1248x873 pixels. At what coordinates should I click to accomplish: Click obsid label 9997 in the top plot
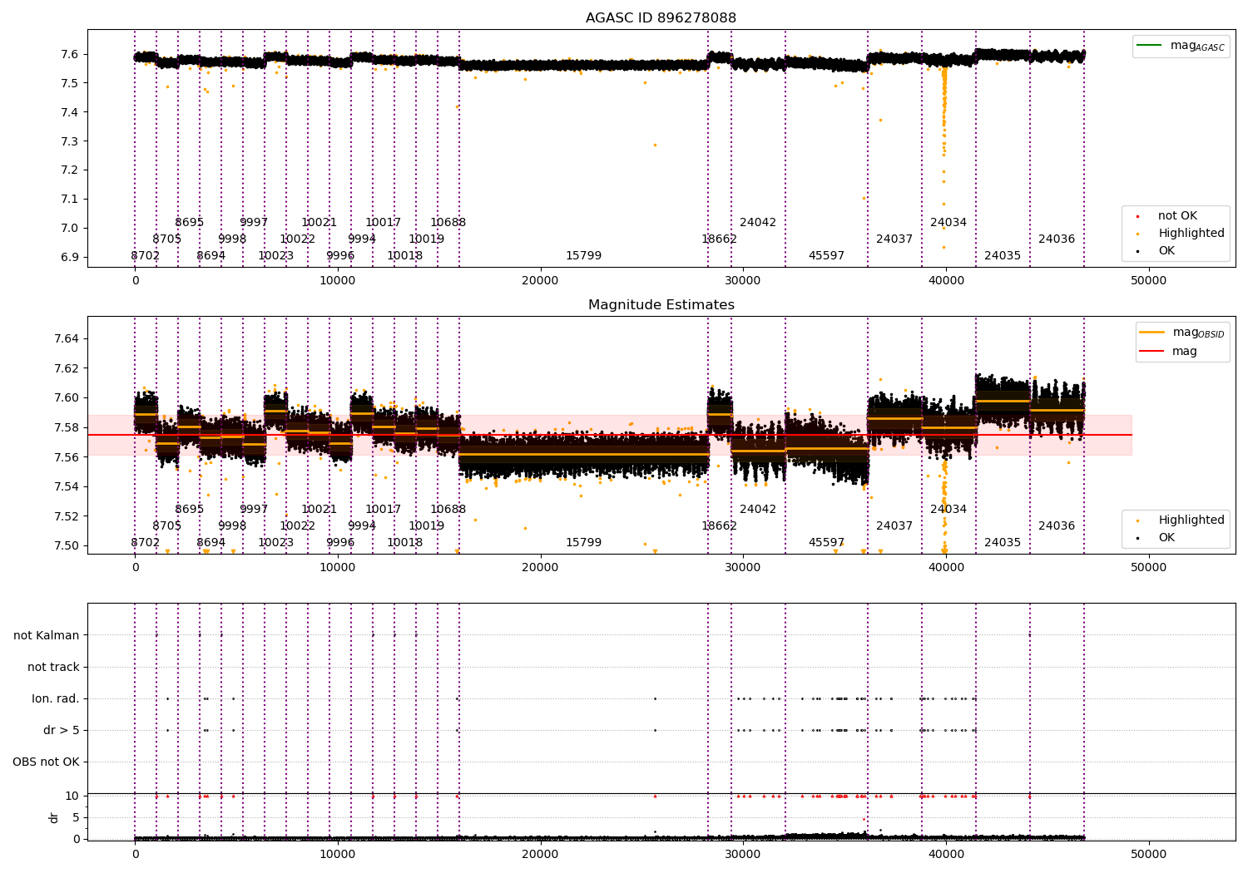point(254,223)
